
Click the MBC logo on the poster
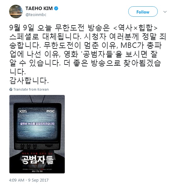tap(51, 111)
